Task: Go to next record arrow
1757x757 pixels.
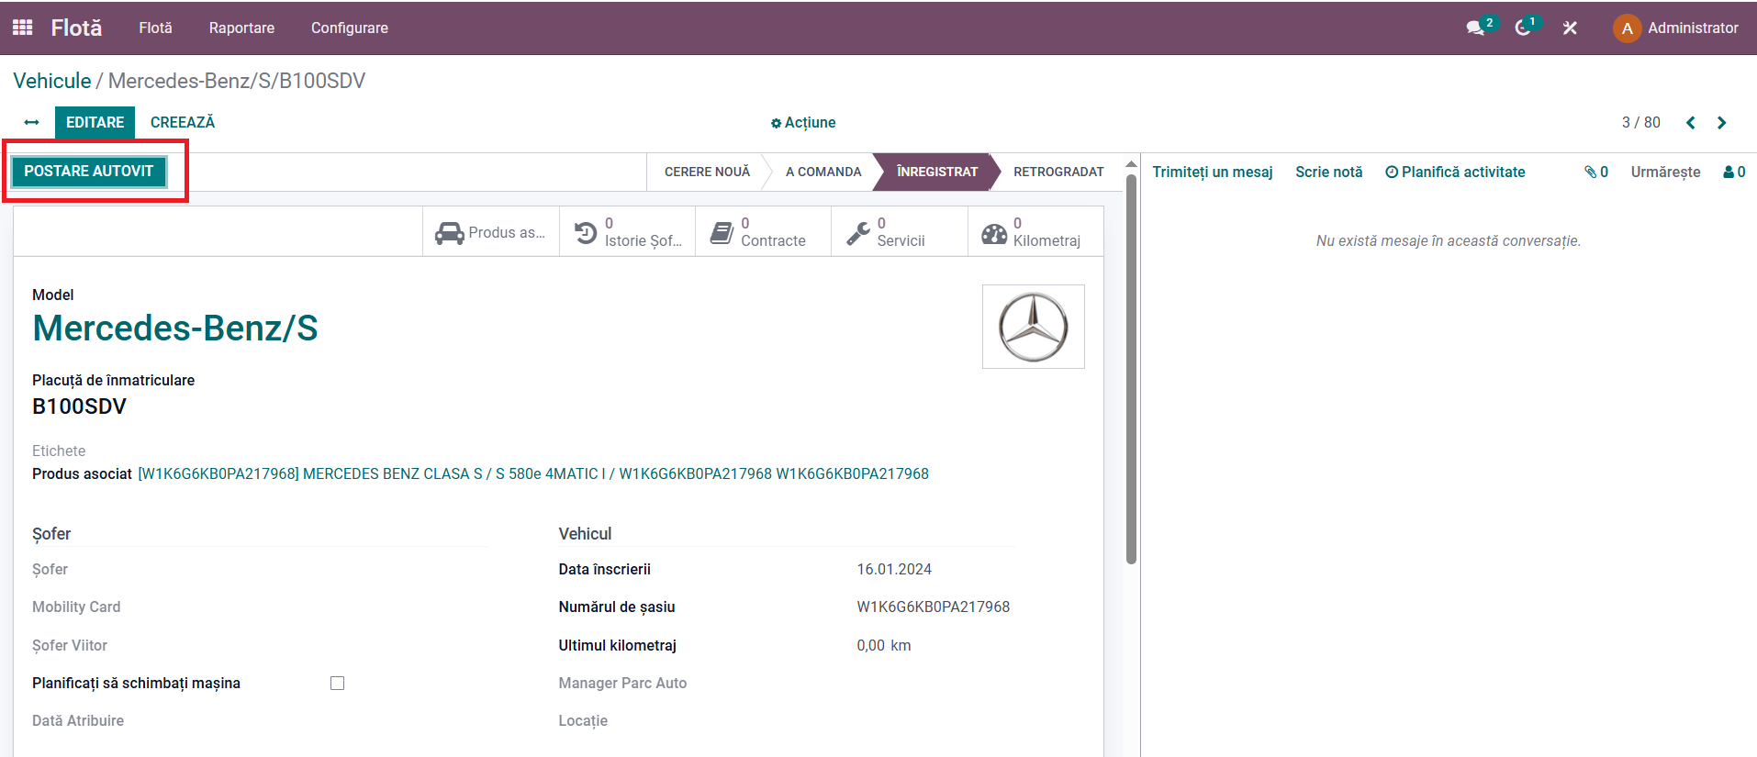Action: click(x=1722, y=122)
